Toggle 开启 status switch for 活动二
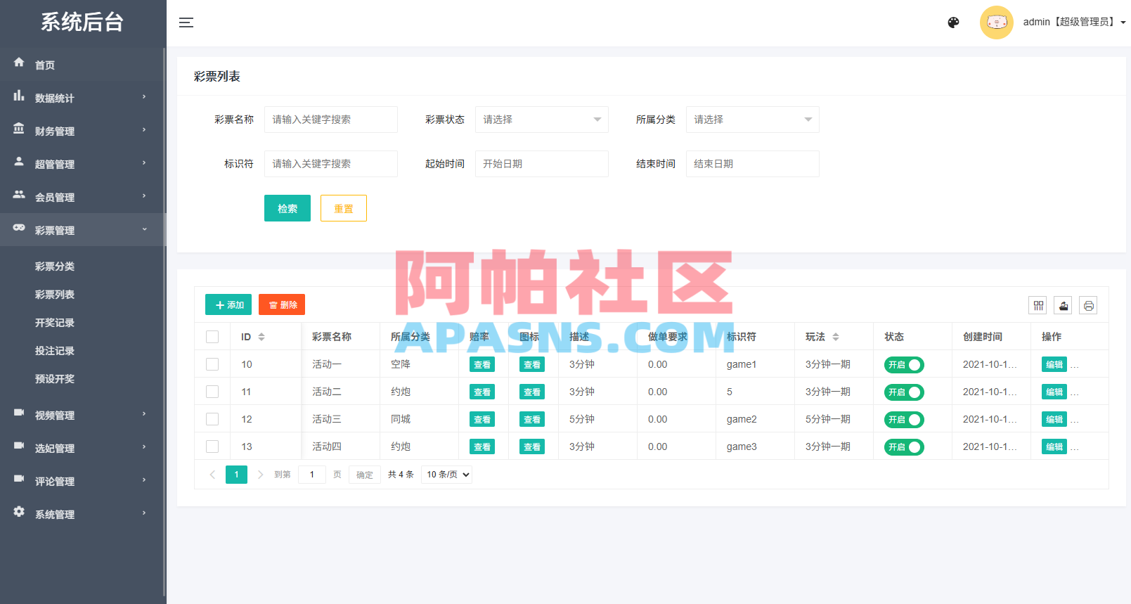The height and width of the screenshot is (604, 1131). [x=904, y=392]
